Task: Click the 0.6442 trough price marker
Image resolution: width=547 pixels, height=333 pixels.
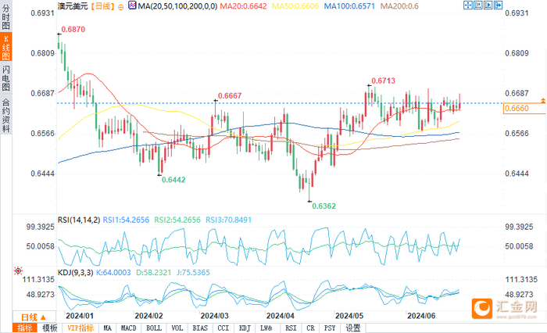Action: click(x=173, y=180)
